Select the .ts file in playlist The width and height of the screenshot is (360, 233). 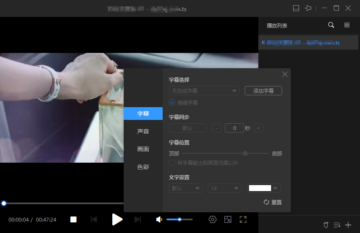pos(308,42)
